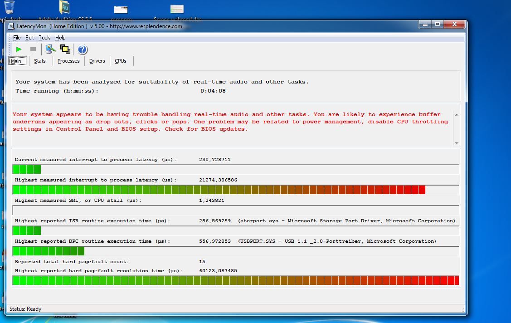
Task: Click the value 60123,087485
Action: pos(218,270)
